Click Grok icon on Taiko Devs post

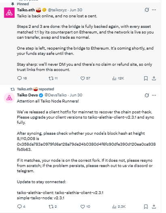coord(147,95)
